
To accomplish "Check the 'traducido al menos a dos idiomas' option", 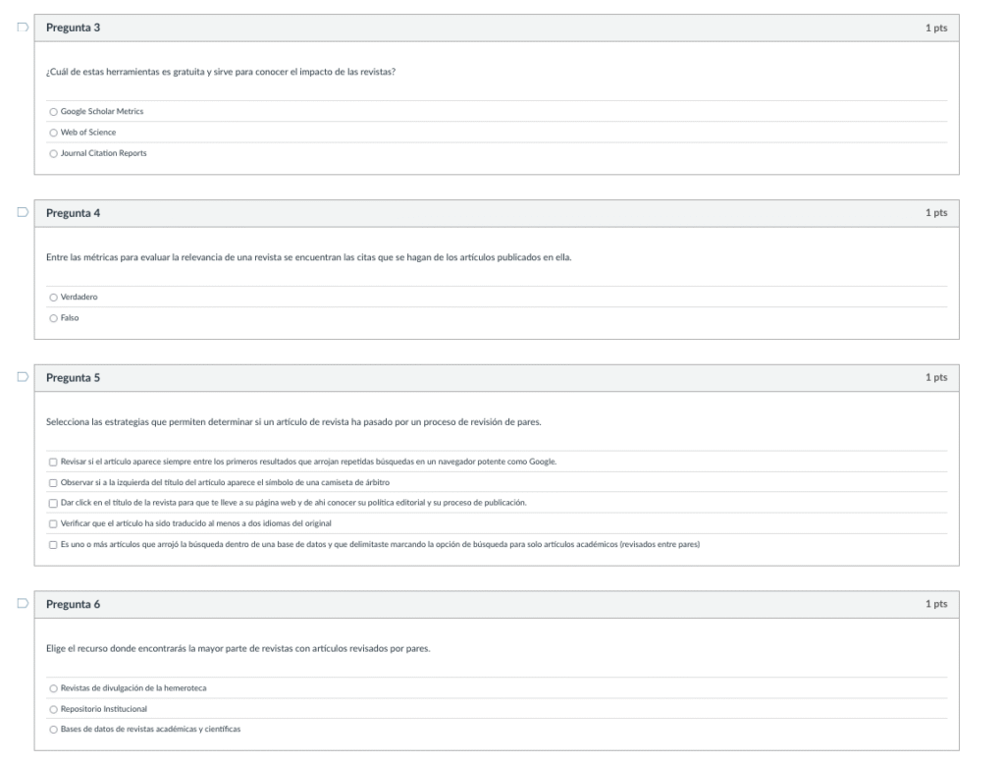I will coord(53,523).
